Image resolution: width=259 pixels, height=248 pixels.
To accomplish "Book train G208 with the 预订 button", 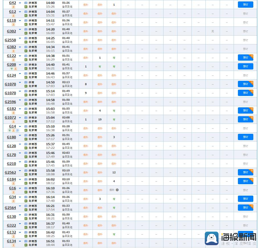I will coord(245,66).
